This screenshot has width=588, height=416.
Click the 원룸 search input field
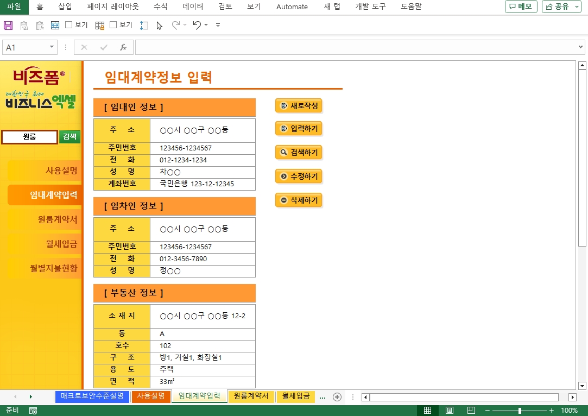click(30, 137)
